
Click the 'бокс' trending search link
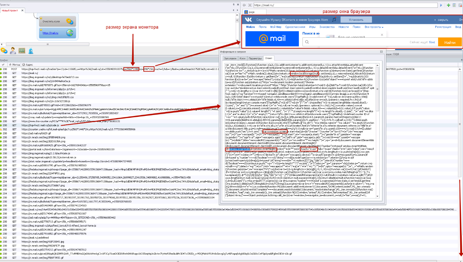click(432, 42)
